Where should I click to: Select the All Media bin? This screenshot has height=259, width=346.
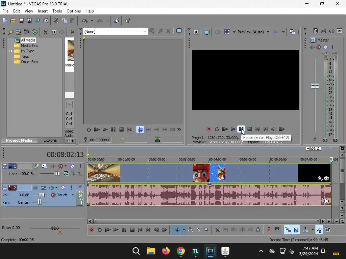28,40
